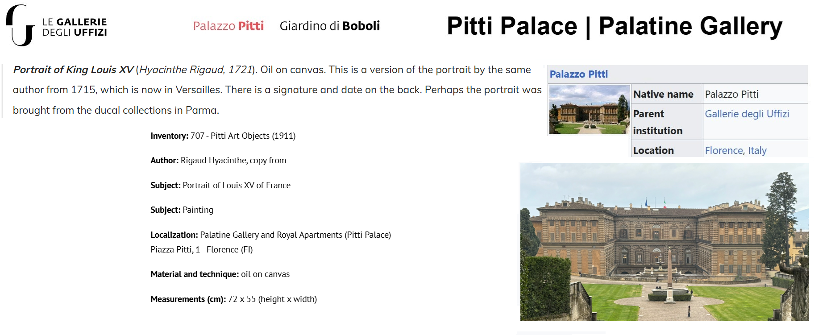Click the Piazza Pitti, 1 address line

(x=201, y=250)
